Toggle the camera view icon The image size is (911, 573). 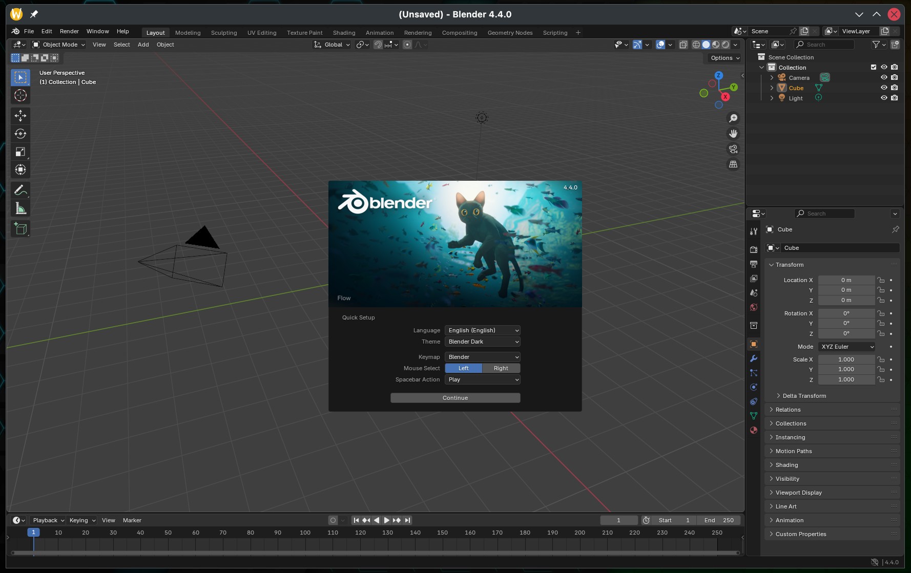coord(733,149)
